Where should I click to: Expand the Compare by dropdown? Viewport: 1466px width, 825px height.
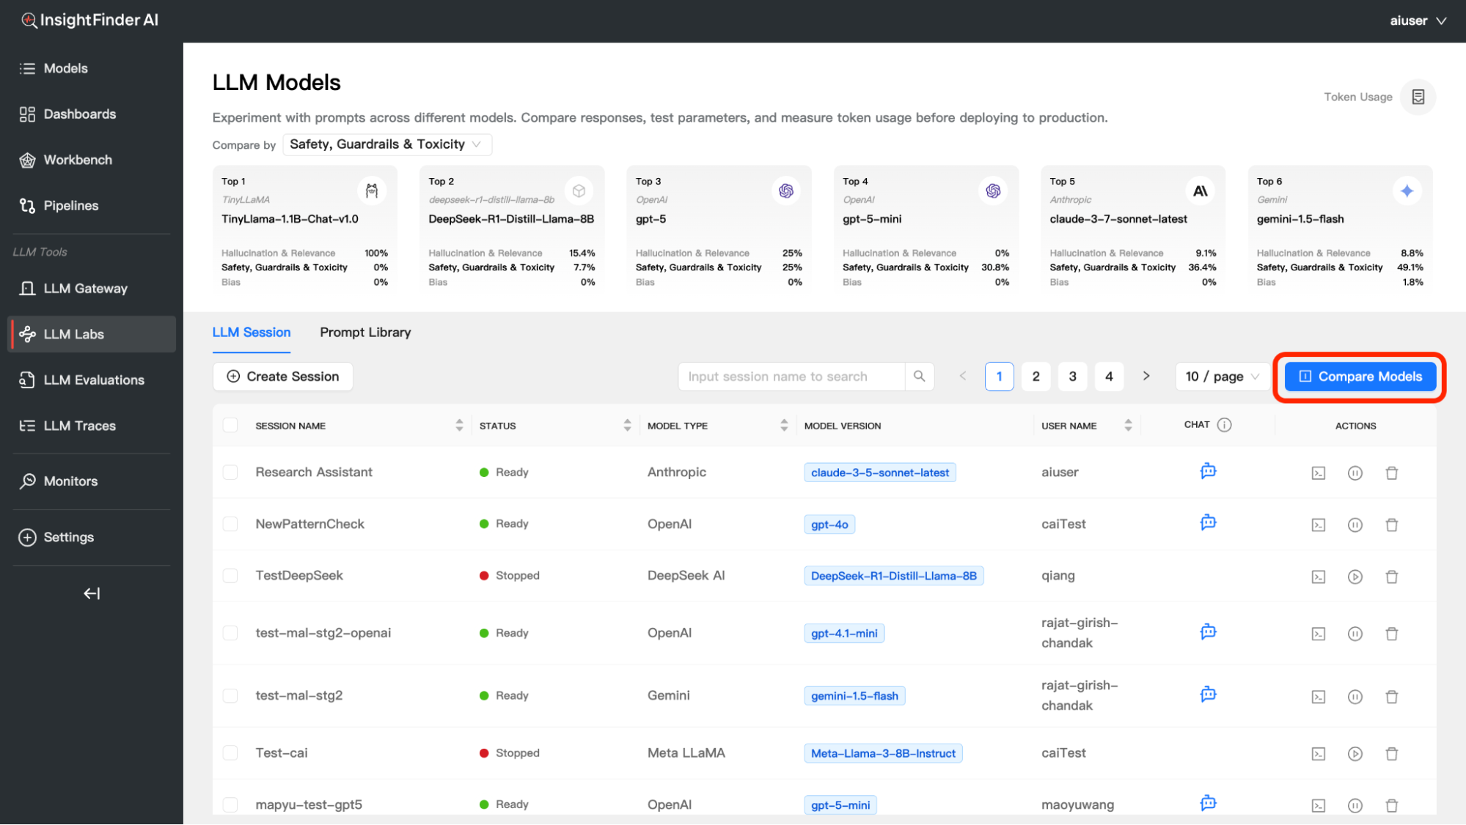386,144
